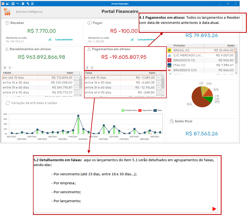Click the edit pencil icon in title toolbar
This screenshot has width=248, height=216.
pyautogui.click(x=32, y=4)
